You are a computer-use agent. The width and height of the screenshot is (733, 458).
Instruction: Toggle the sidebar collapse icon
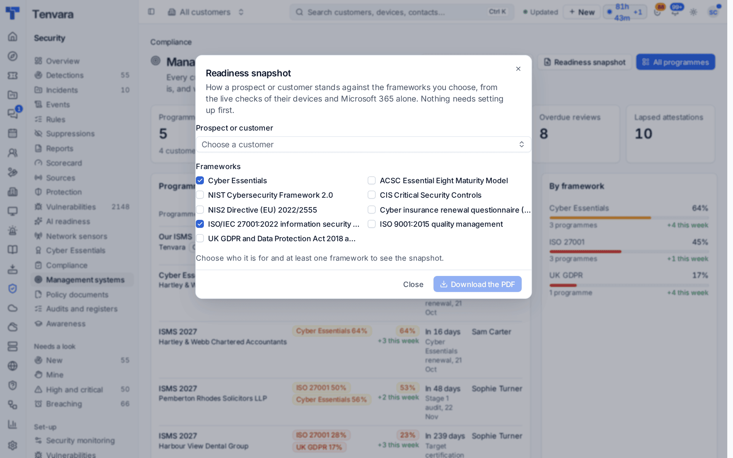click(151, 12)
